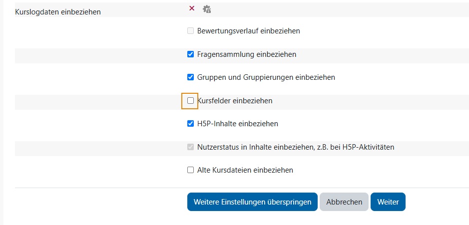This screenshot has width=469, height=225.
Task: Click the 'Kursfelder einbeziehen' label text
Action: click(235, 101)
